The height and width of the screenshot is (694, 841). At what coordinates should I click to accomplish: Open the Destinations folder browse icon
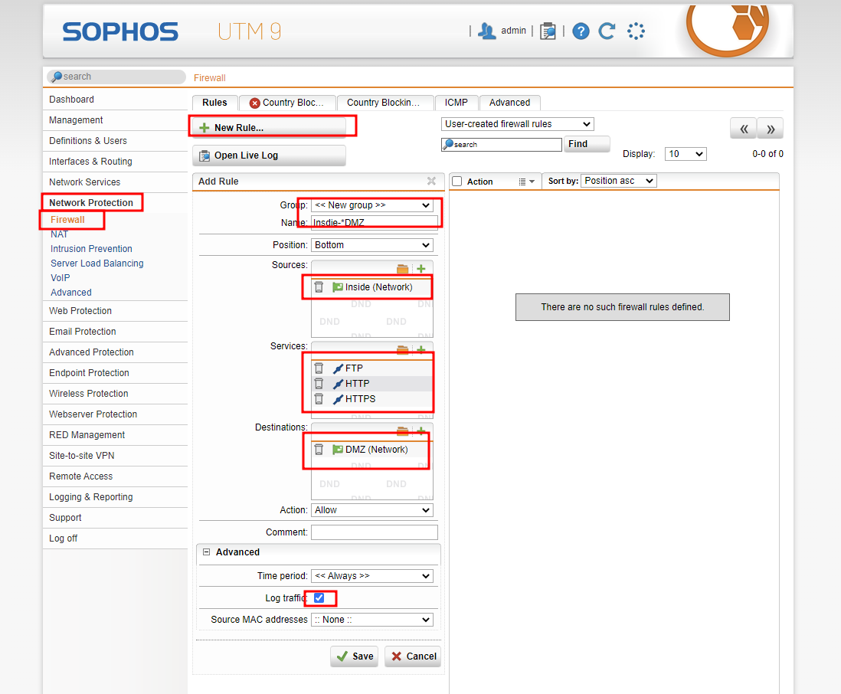click(402, 430)
